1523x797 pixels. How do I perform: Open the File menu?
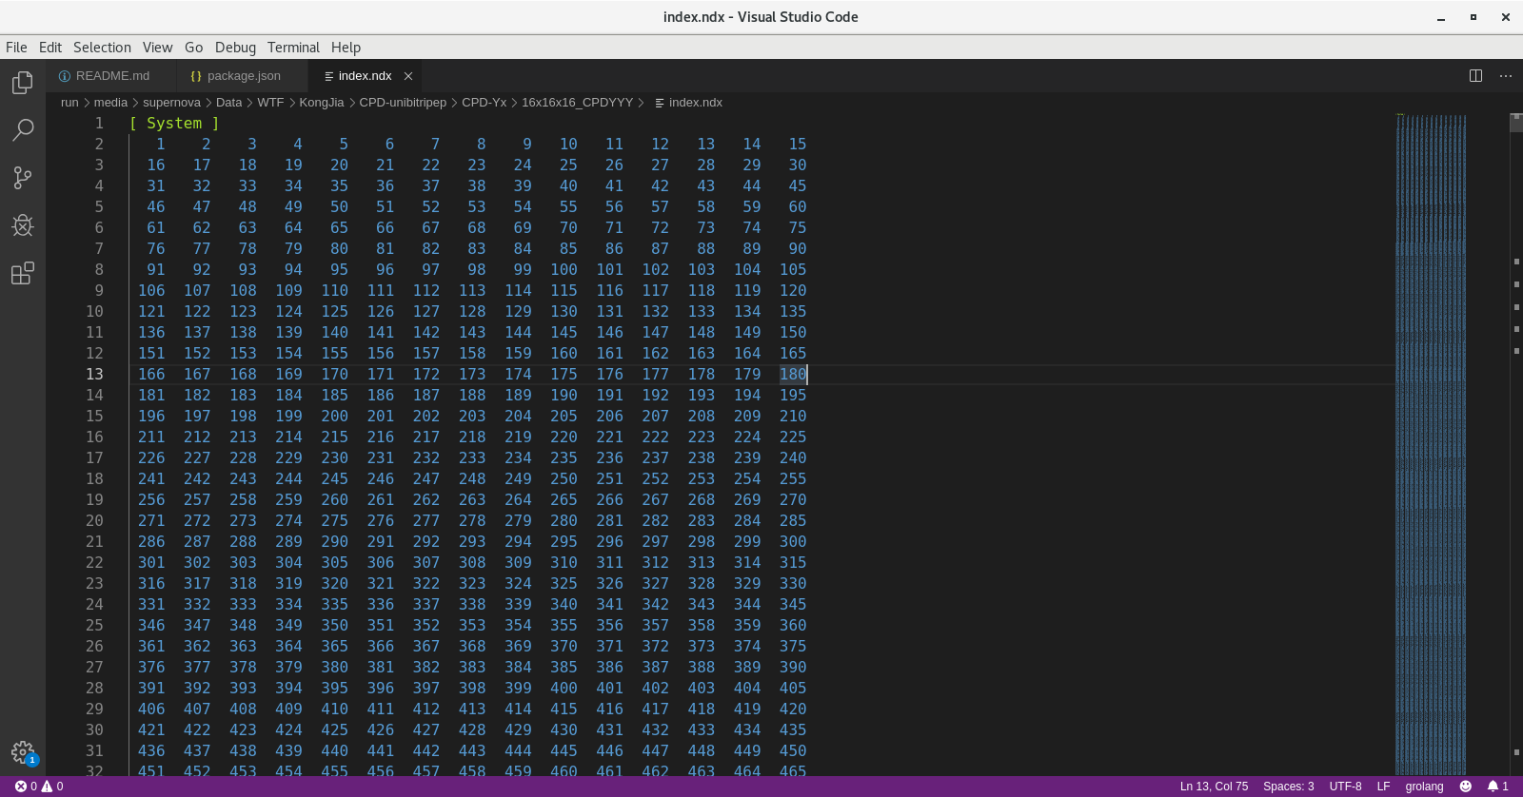coord(16,48)
